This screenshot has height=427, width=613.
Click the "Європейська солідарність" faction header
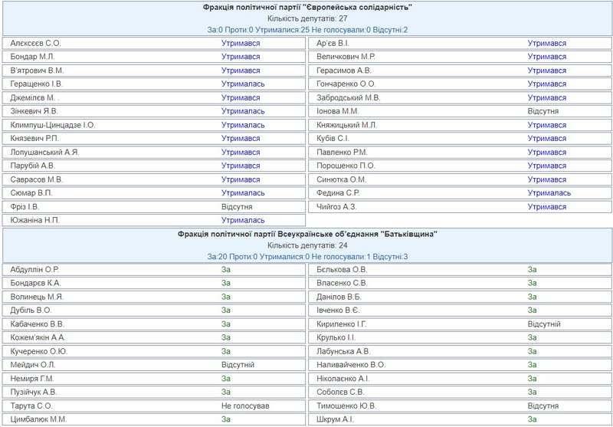(307, 7)
